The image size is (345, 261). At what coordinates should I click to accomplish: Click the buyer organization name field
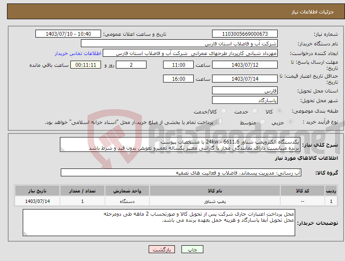pyautogui.click(x=179, y=44)
